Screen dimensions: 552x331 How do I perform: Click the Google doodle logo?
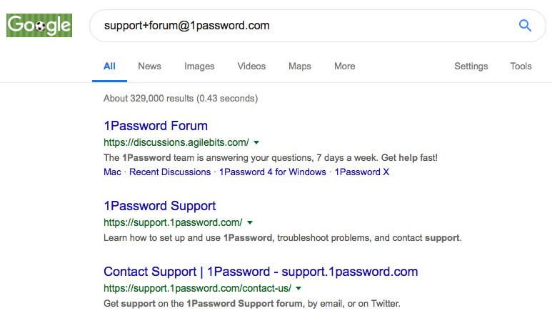pos(39,26)
